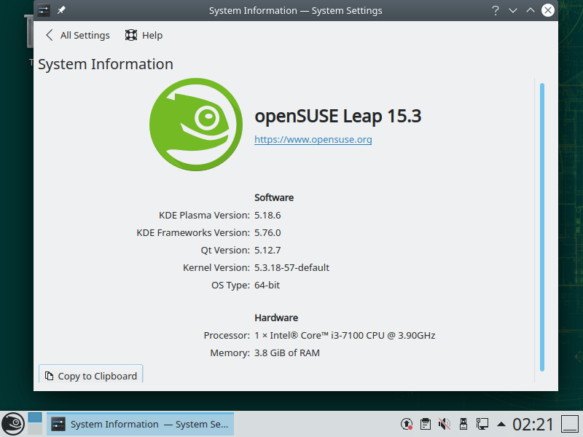Open the Help menu button
The width and height of the screenshot is (583, 437).
(144, 35)
